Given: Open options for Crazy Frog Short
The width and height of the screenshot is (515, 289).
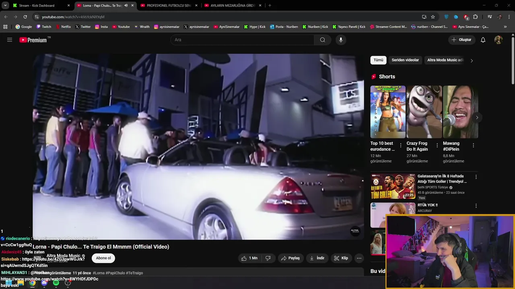Looking at the screenshot, I should coord(437,145).
